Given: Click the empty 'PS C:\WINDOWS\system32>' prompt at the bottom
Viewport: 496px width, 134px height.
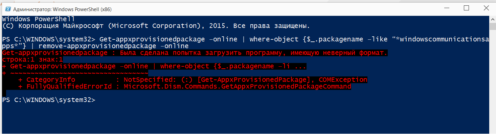Looking at the screenshot, I should pos(49,100).
